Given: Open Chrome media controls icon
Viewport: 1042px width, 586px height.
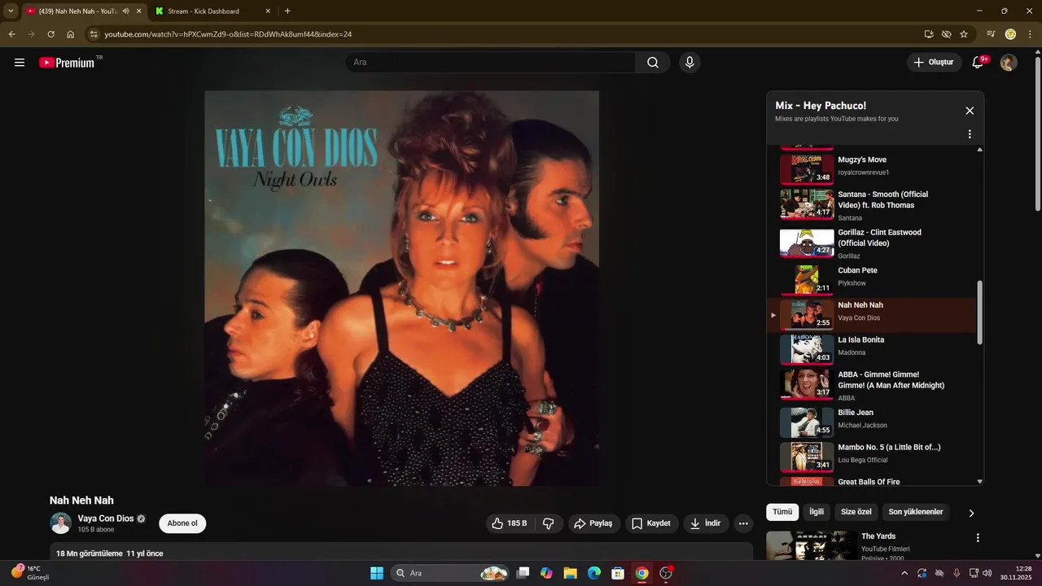Looking at the screenshot, I should pos(991,34).
